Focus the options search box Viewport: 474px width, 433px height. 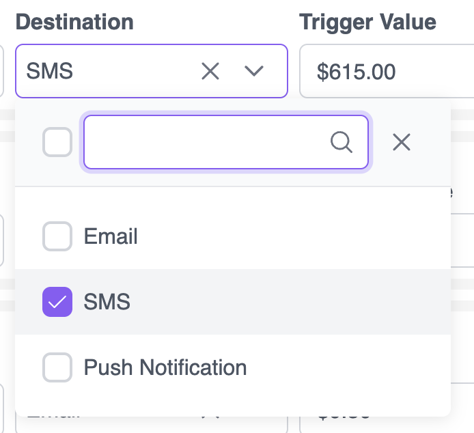(205, 142)
